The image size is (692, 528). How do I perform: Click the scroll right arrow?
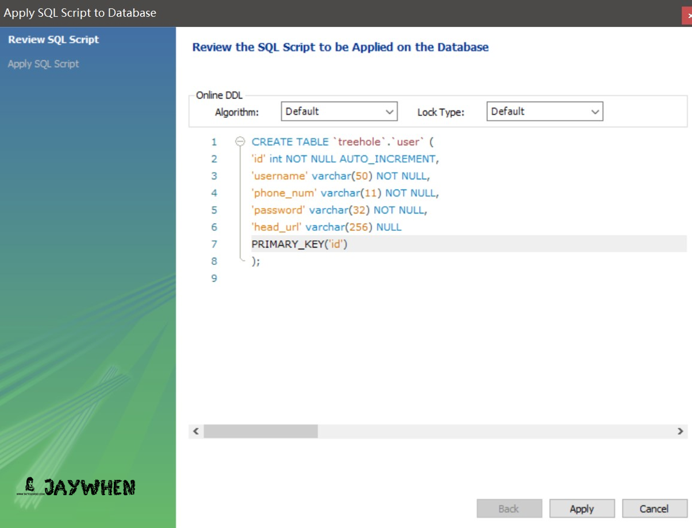[x=681, y=431]
